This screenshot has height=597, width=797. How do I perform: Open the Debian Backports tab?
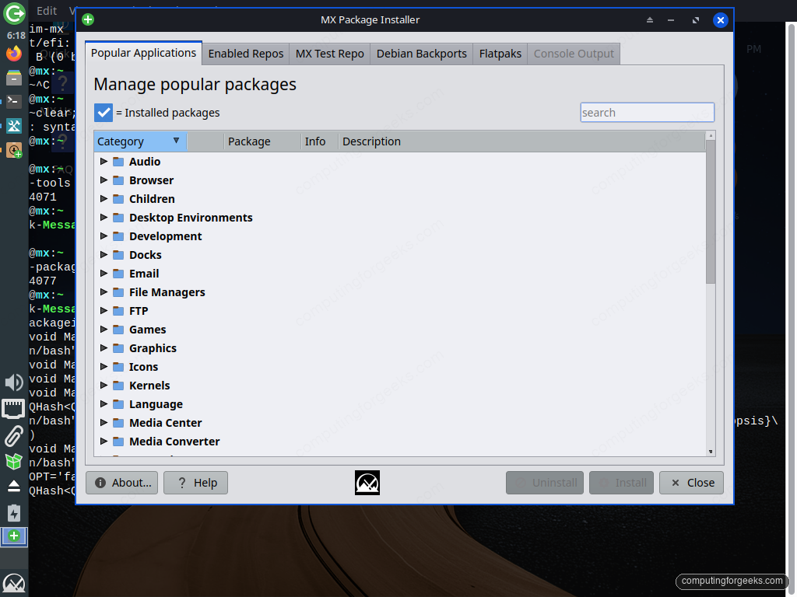point(421,54)
